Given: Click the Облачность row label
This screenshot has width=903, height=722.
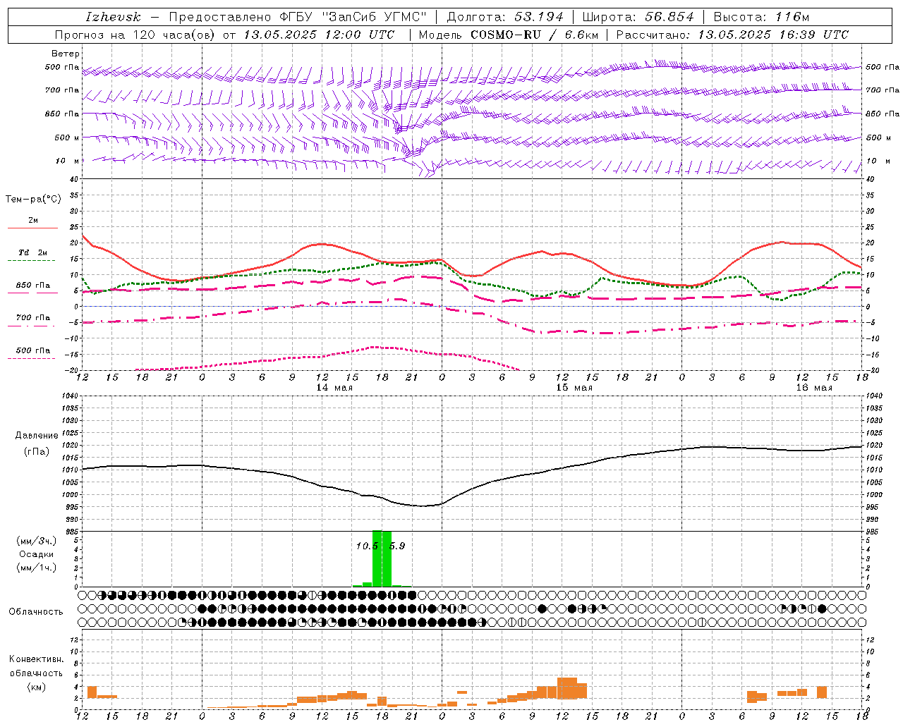Looking at the screenshot, I should pyautogui.click(x=36, y=612).
